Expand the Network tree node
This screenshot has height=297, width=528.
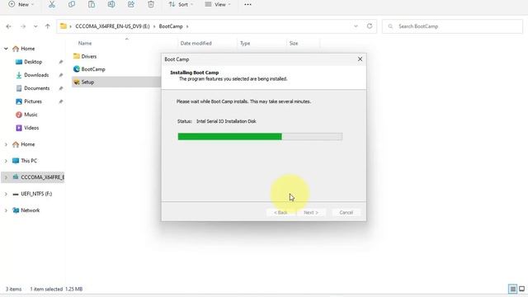[x=6, y=210]
